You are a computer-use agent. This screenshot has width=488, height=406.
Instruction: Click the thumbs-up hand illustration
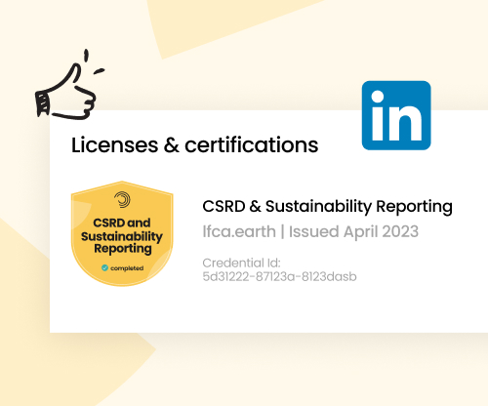point(69,85)
